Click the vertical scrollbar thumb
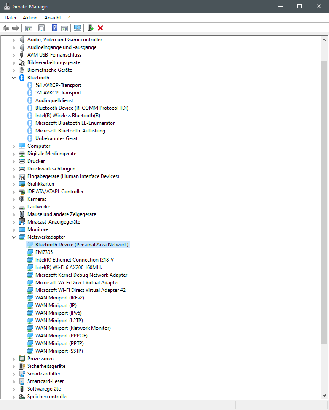The image size is (329, 410). pyautogui.click(x=324, y=202)
